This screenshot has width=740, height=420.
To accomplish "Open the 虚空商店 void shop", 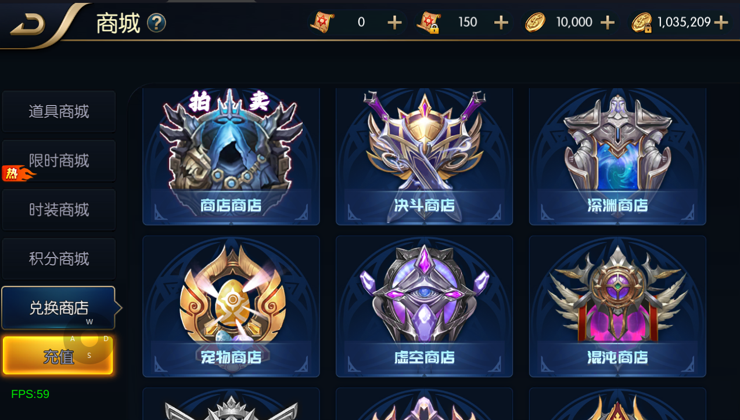I will 424,306.
